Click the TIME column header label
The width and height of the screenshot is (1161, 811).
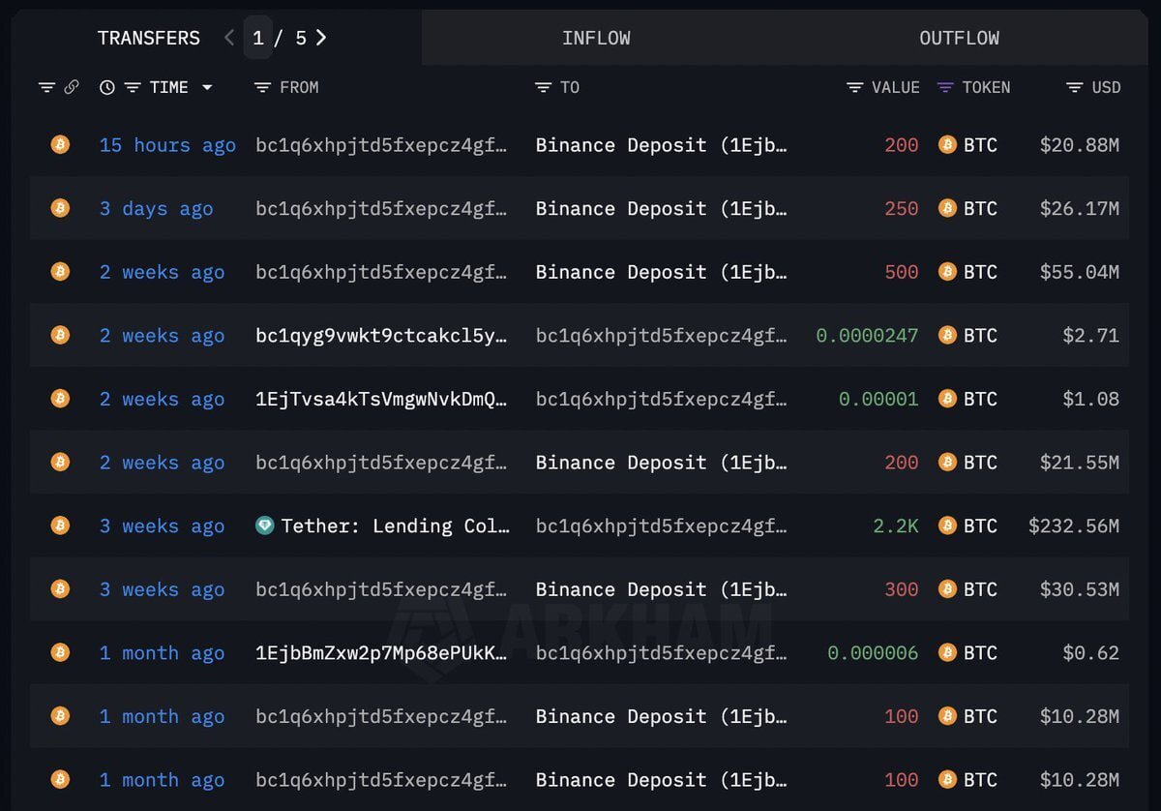168,87
